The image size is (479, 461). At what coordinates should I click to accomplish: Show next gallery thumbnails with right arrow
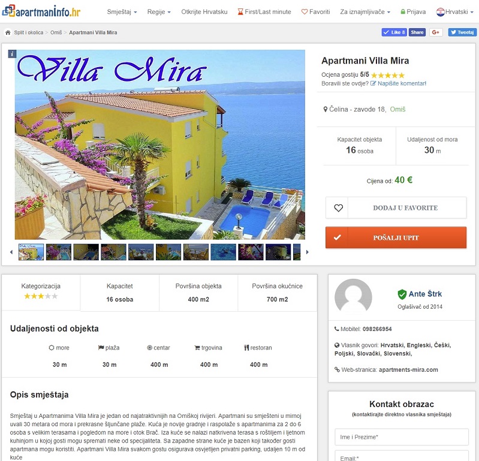(x=308, y=252)
